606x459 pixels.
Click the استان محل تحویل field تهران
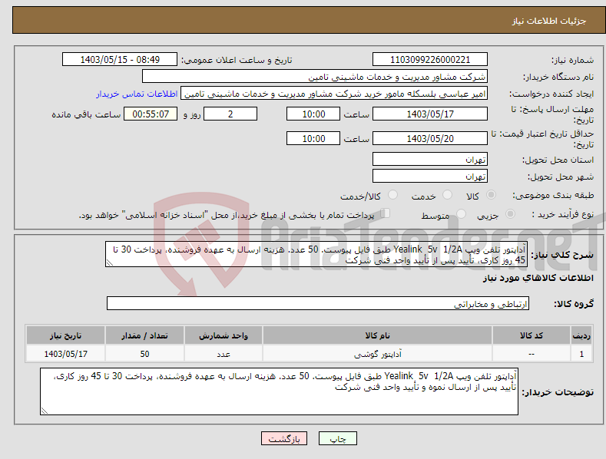point(430,159)
